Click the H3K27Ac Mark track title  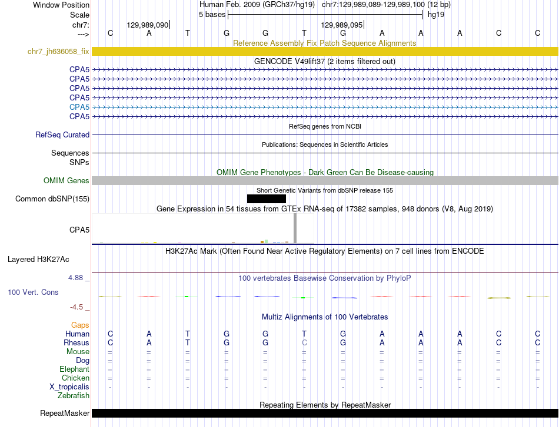[x=324, y=251]
